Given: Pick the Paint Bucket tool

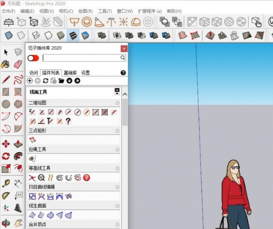Looking at the screenshot, I should (5, 65).
